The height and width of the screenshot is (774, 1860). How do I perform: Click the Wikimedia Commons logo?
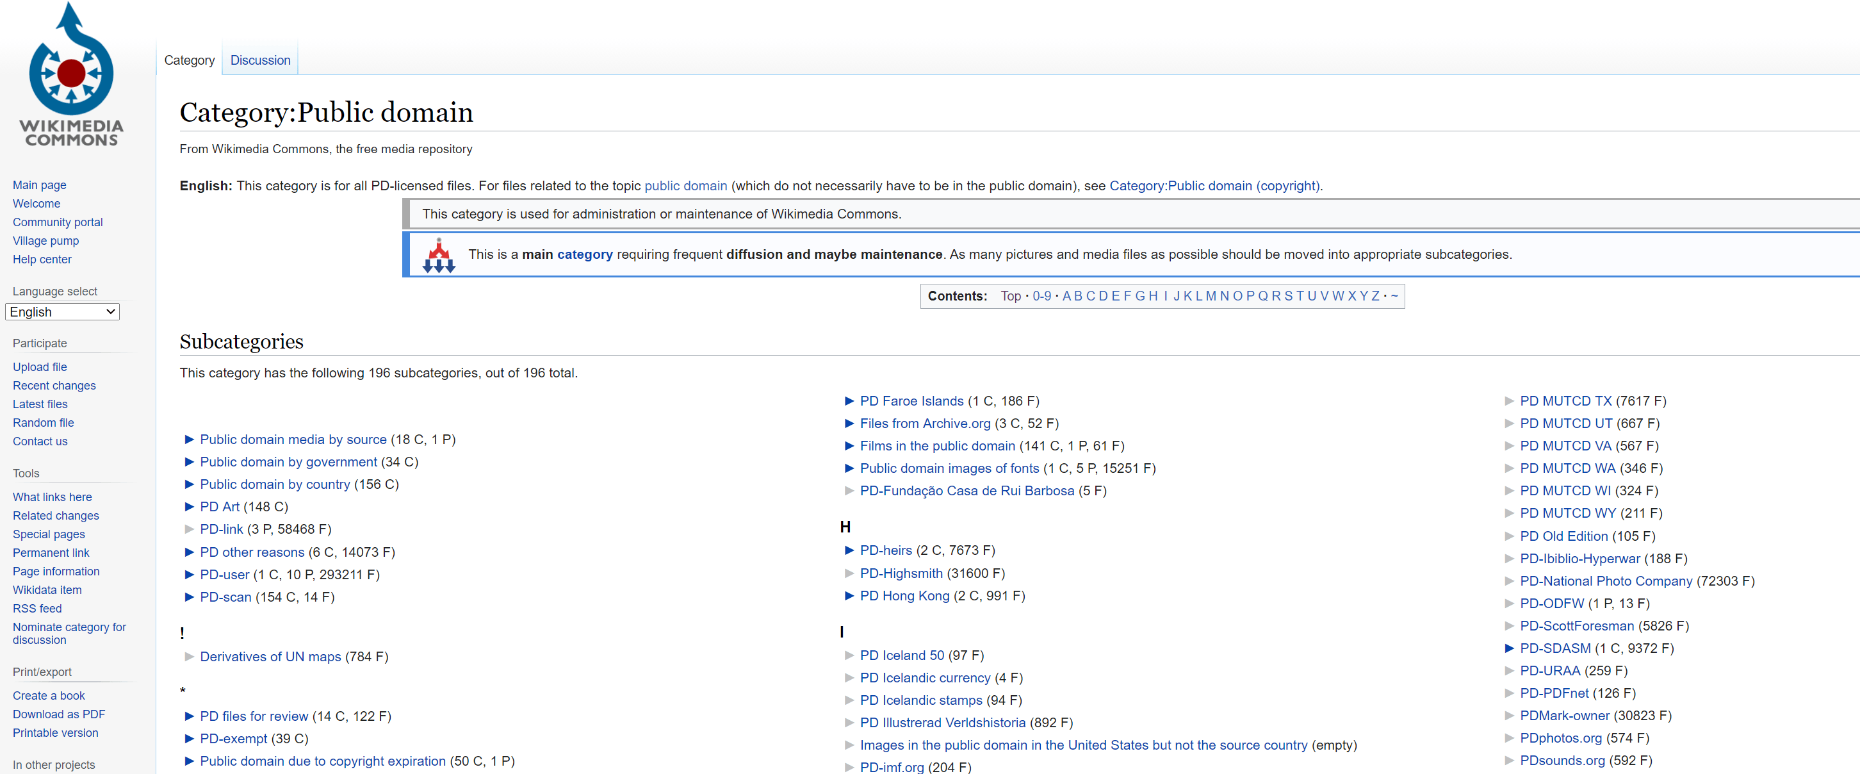(70, 75)
